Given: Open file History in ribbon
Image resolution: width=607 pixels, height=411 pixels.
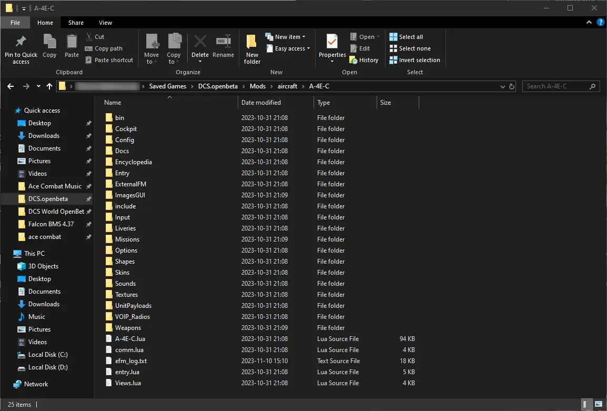Looking at the screenshot, I should pyautogui.click(x=364, y=60).
